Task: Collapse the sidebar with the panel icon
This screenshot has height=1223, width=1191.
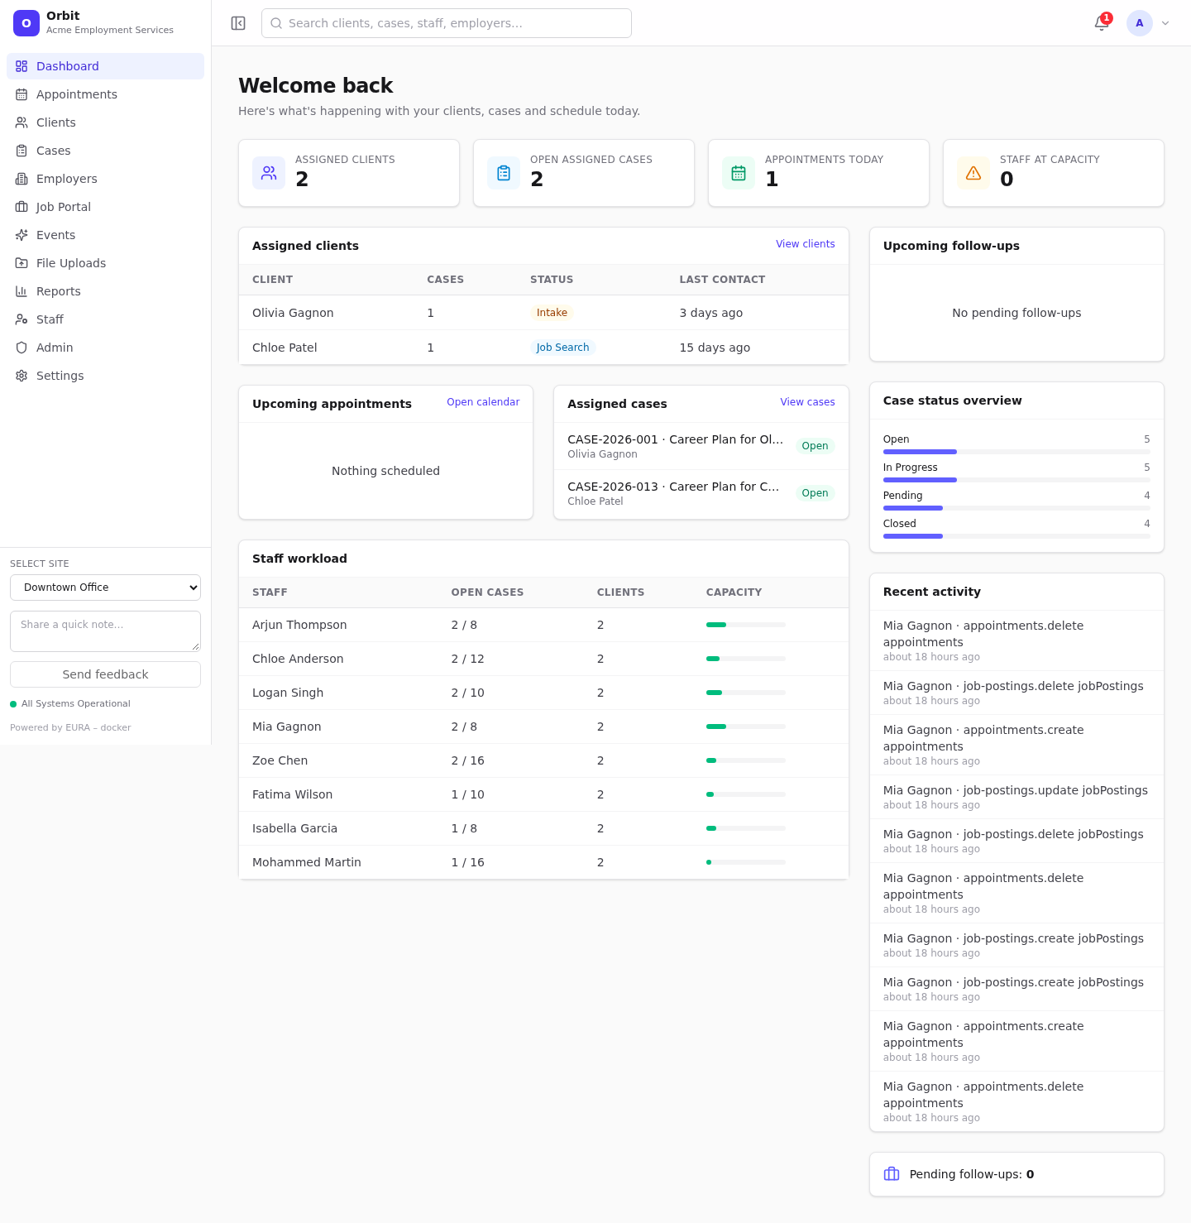Action: (x=238, y=23)
